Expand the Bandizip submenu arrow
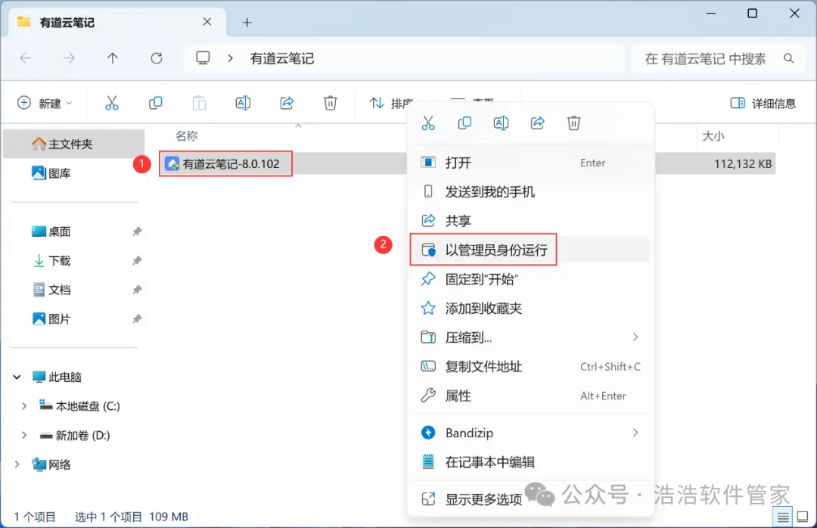Image resolution: width=817 pixels, height=528 pixels. [635, 433]
